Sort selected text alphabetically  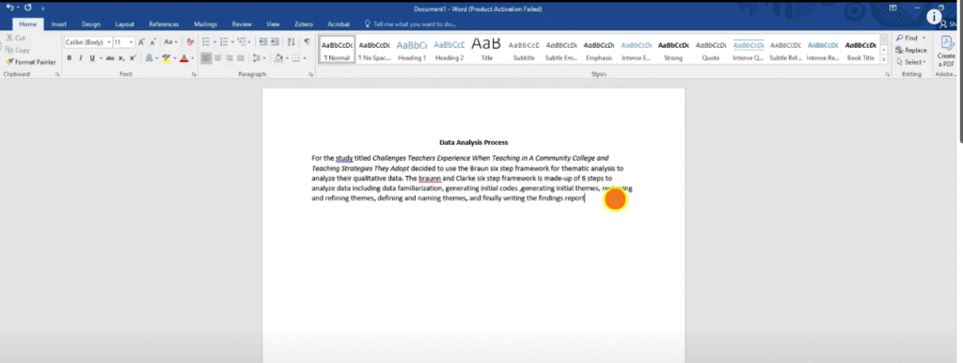tap(292, 41)
